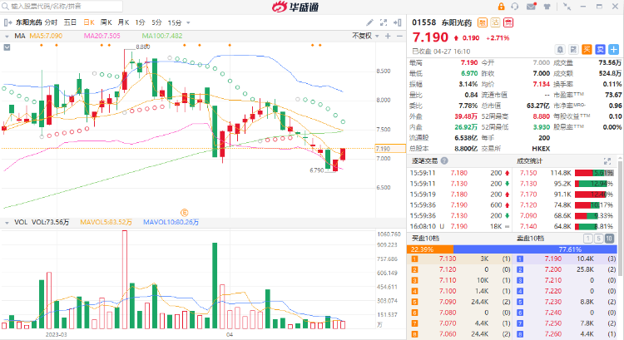Open the notes icon beside bell

(x=573, y=49)
